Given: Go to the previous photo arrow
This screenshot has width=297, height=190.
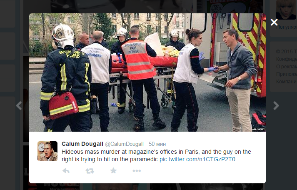Looking at the screenshot, I should [19, 105].
